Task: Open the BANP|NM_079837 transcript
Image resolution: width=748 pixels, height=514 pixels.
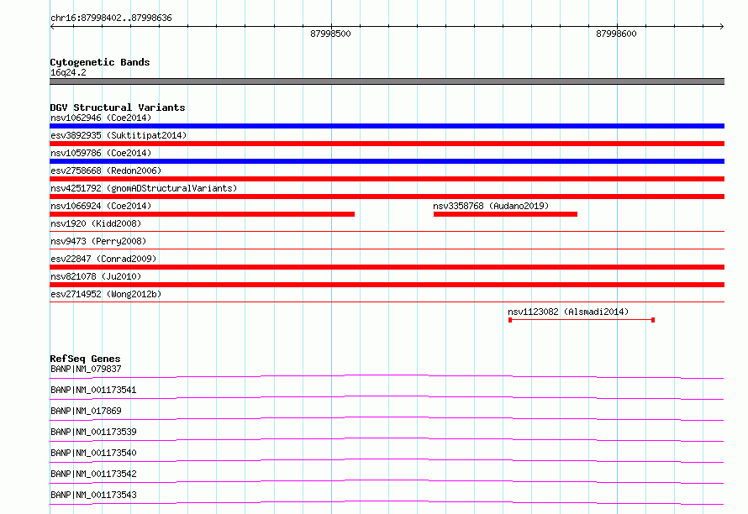Action: [x=86, y=369]
